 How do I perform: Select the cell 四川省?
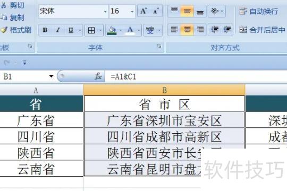[41, 136]
